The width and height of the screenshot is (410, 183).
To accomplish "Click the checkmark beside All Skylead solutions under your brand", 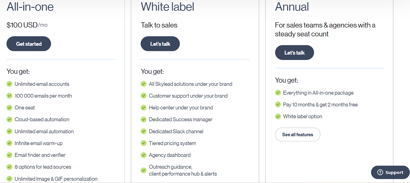I will [x=143, y=84].
